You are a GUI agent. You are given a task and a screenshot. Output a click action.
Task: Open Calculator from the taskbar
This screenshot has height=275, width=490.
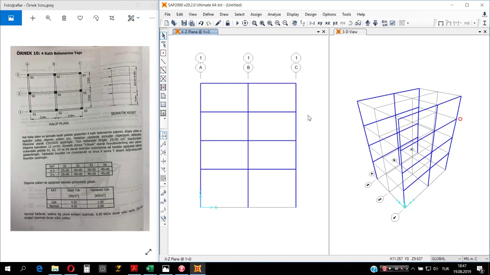(87, 269)
